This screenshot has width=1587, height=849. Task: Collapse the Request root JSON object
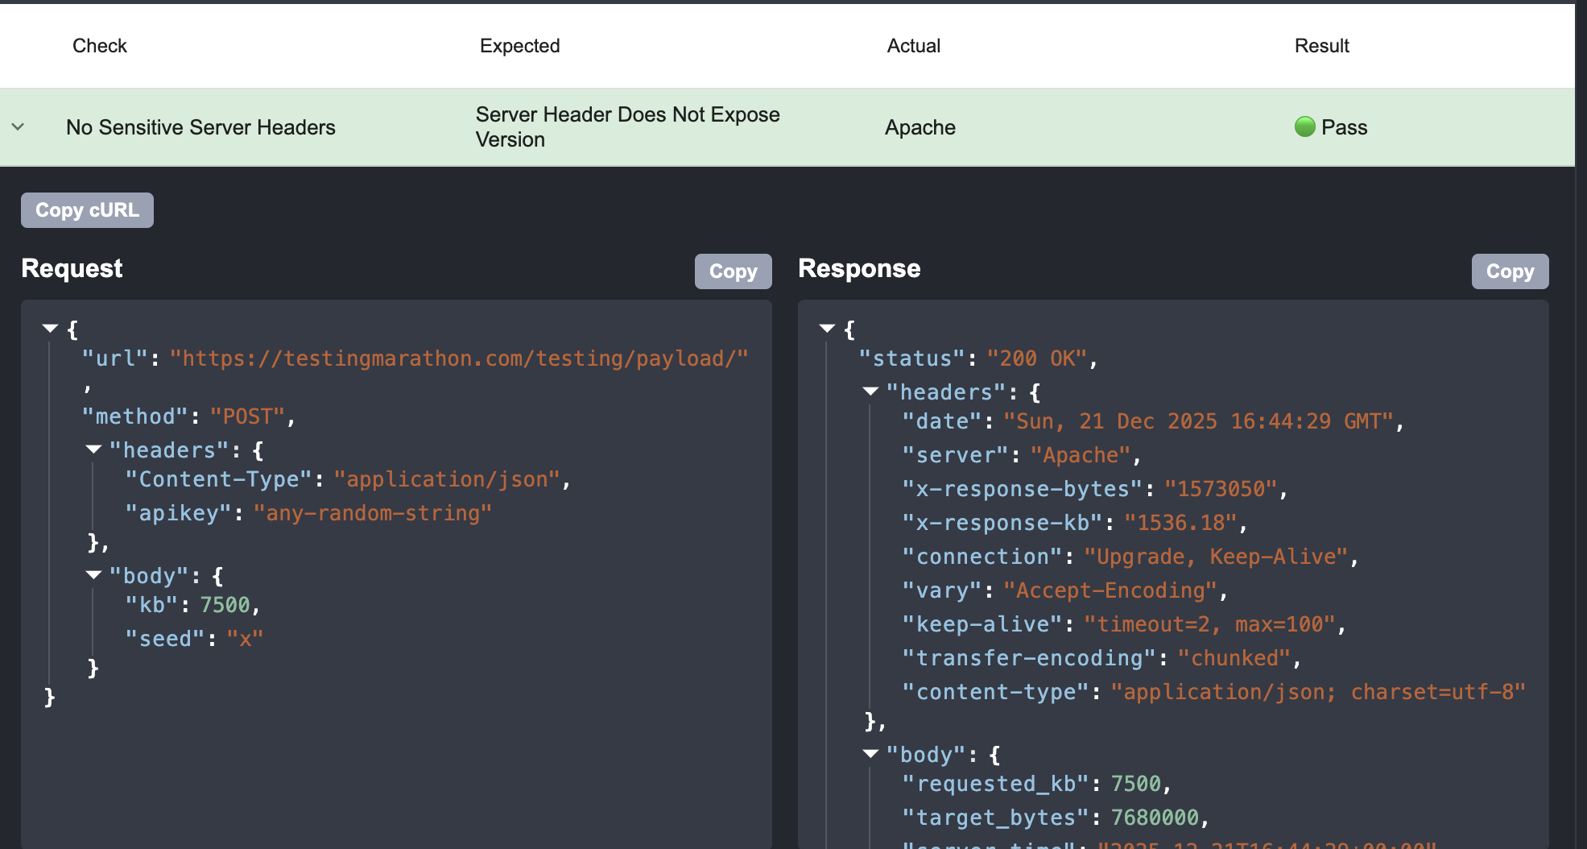point(49,327)
